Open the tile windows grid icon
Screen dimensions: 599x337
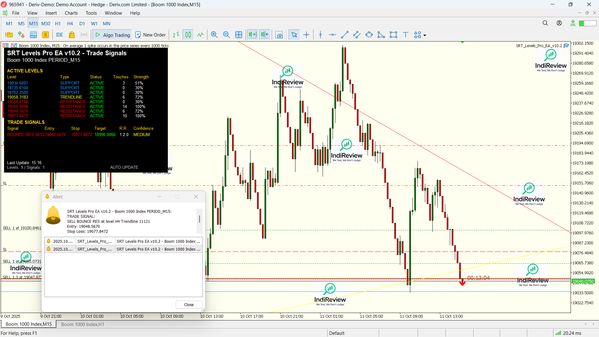239,35
